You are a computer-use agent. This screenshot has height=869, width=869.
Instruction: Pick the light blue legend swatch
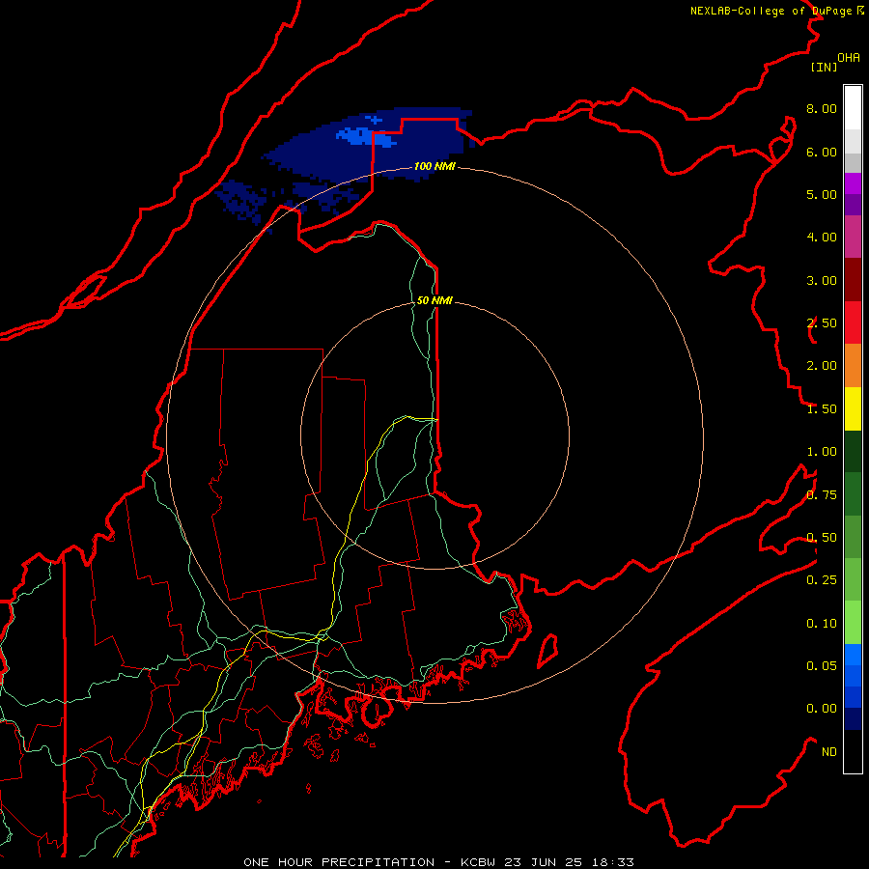(x=853, y=655)
